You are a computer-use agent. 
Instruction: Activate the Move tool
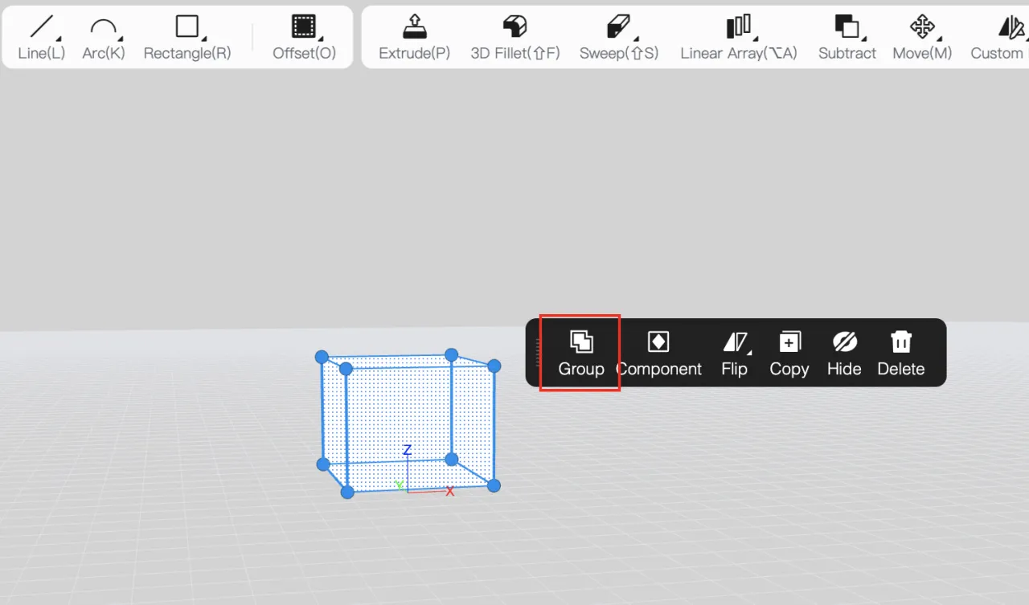(x=922, y=37)
